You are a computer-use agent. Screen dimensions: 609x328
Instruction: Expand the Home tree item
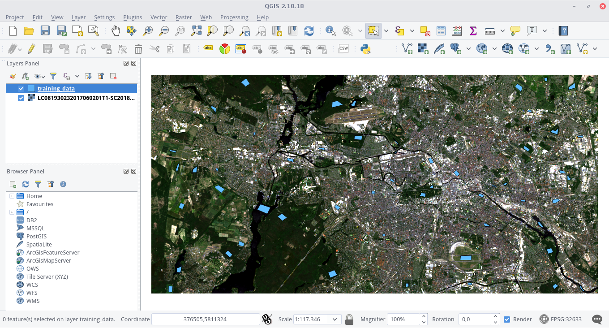click(x=12, y=196)
